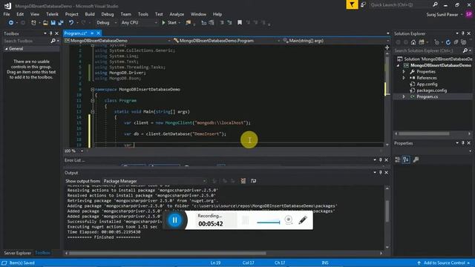
Task: Click the webcam icon on the recording bar
Action: point(289,220)
